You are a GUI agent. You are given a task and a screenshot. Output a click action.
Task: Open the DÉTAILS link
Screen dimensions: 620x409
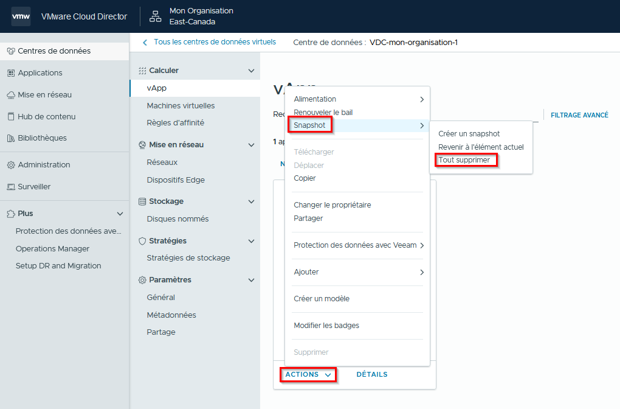pyautogui.click(x=371, y=374)
